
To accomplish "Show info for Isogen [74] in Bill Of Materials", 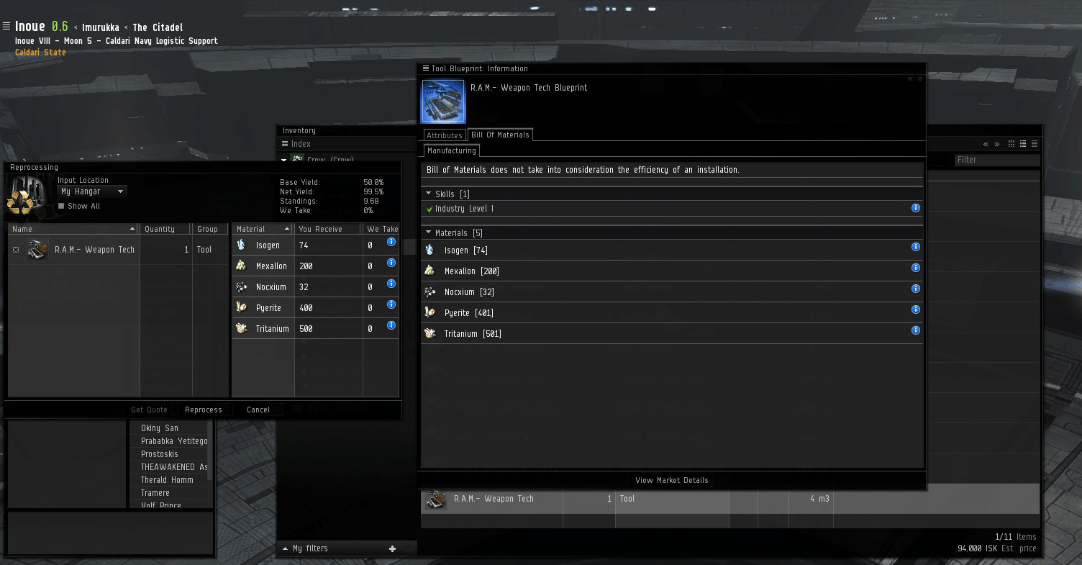I will 916,247.
